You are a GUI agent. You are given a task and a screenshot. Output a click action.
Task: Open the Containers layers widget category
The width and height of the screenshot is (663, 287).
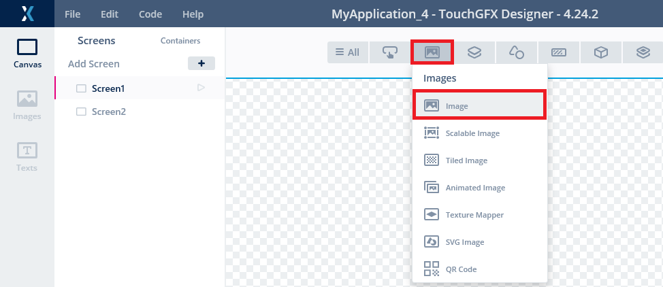tap(474, 52)
